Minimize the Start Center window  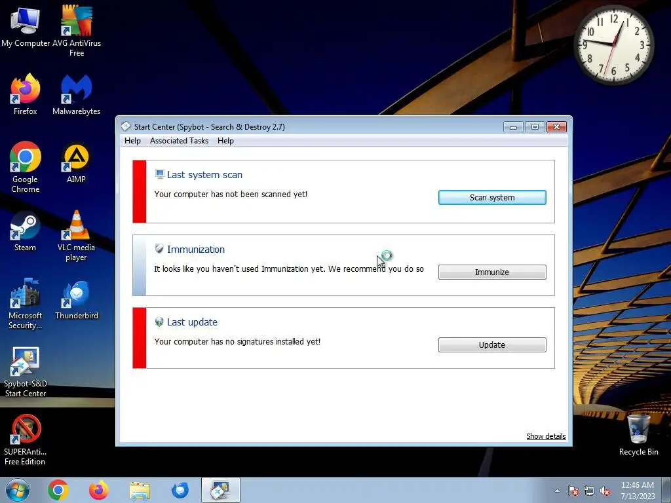pyautogui.click(x=513, y=126)
